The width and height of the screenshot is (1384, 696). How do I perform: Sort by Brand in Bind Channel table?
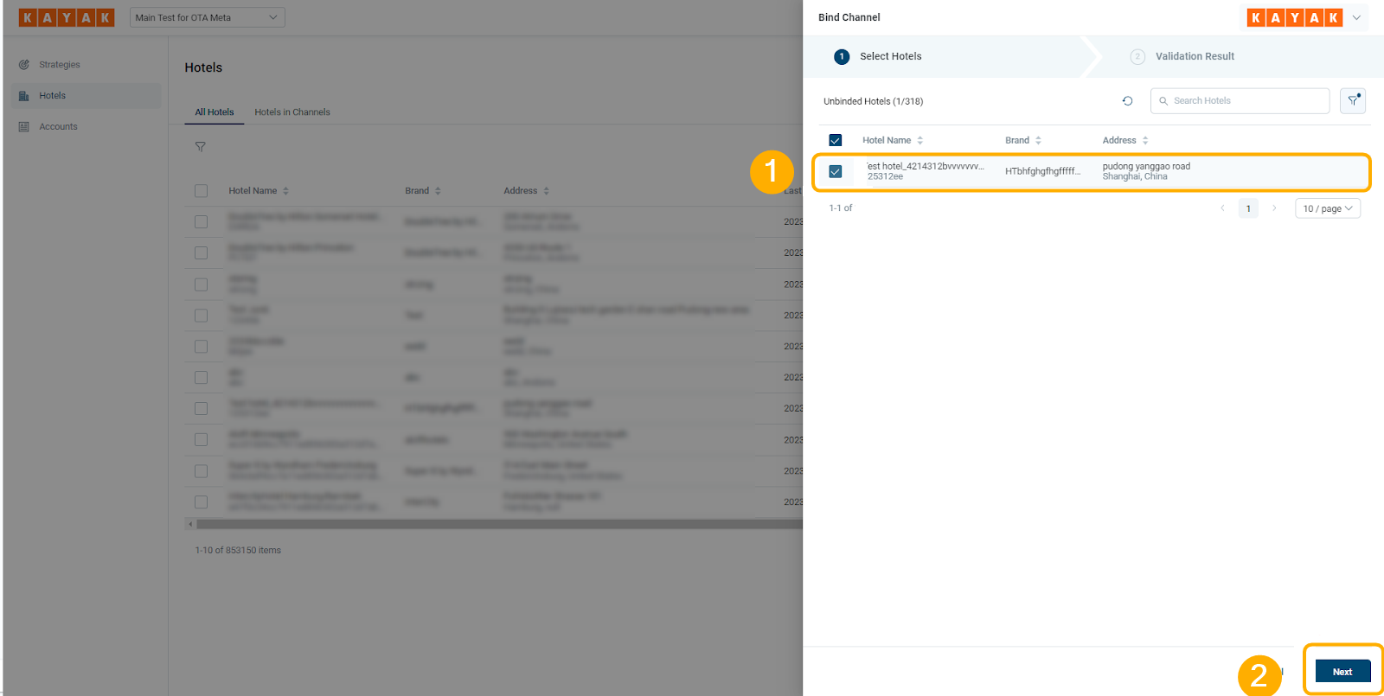[x=1038, y=140]
